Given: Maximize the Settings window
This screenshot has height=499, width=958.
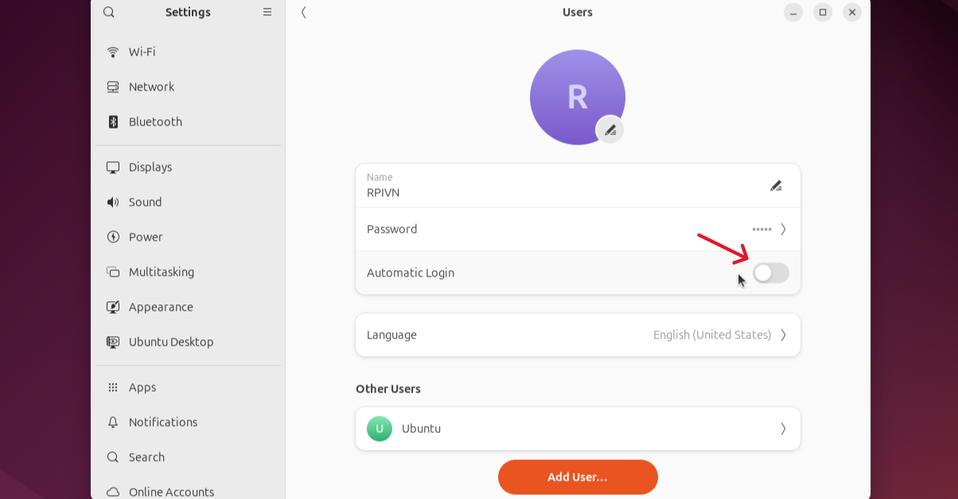Looking at the screenshot, I should (823, 12).
